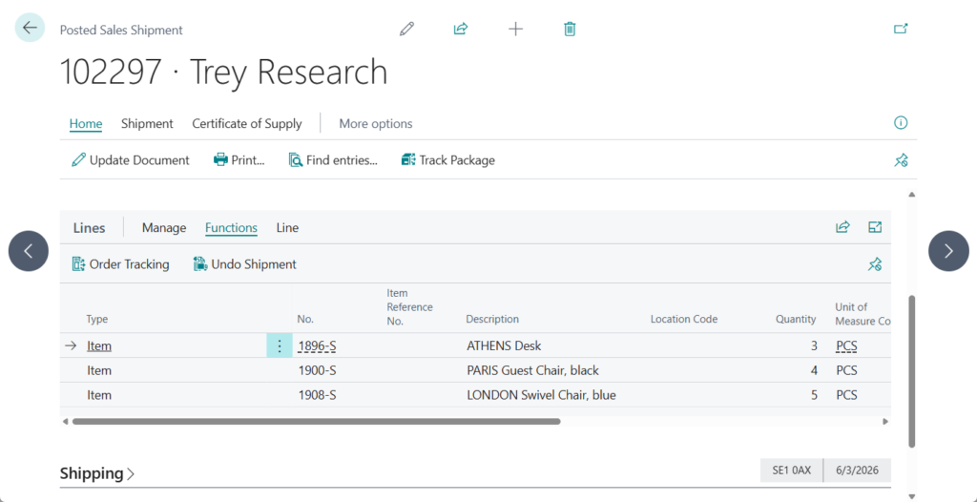The height and width of the screenshot is (502, 977).
Task: Click the pencil edit icon
Action: tap(407, 29)
